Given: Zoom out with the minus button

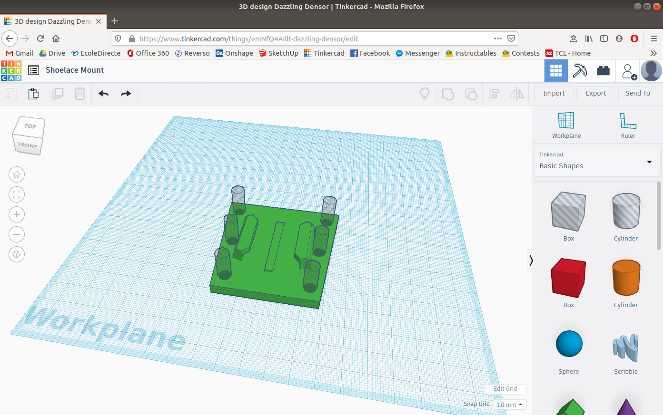Looking at the screenshot, I should [17, 234].
